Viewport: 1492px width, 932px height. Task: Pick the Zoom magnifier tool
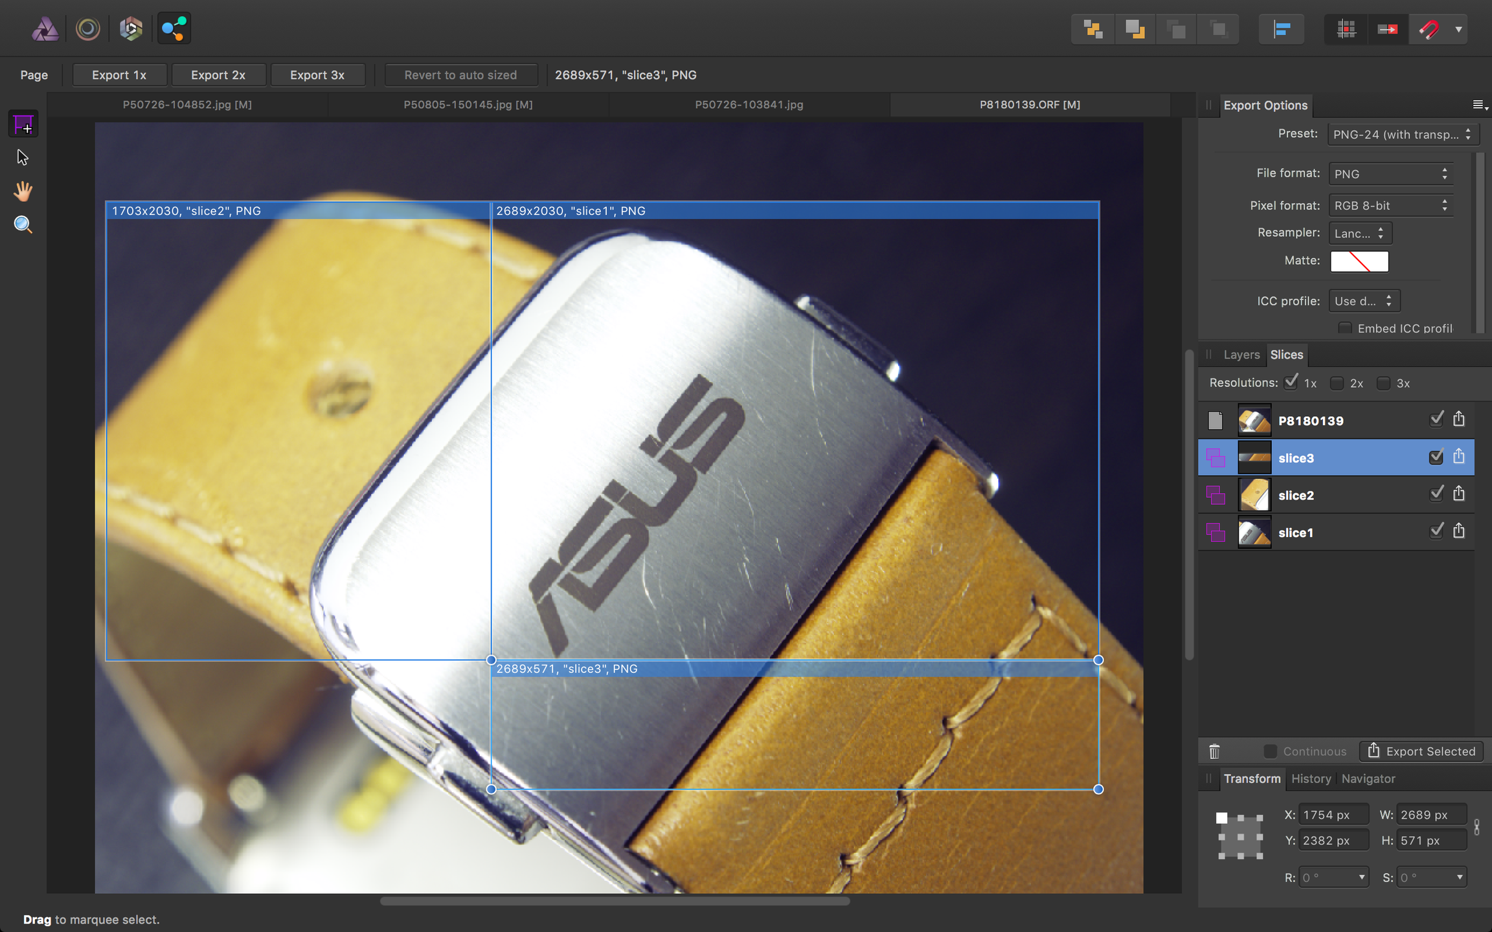pos(23,225)
